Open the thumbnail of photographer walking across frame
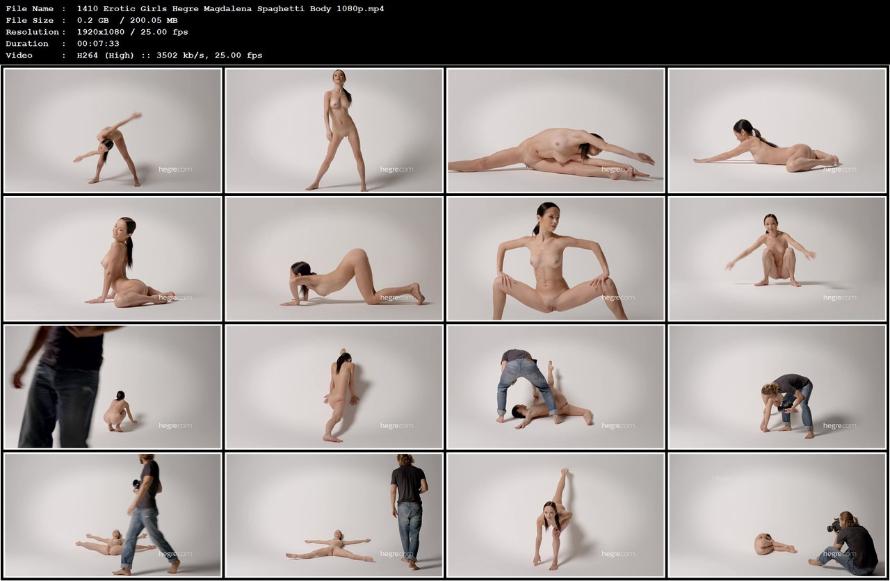 pos(111,516)
